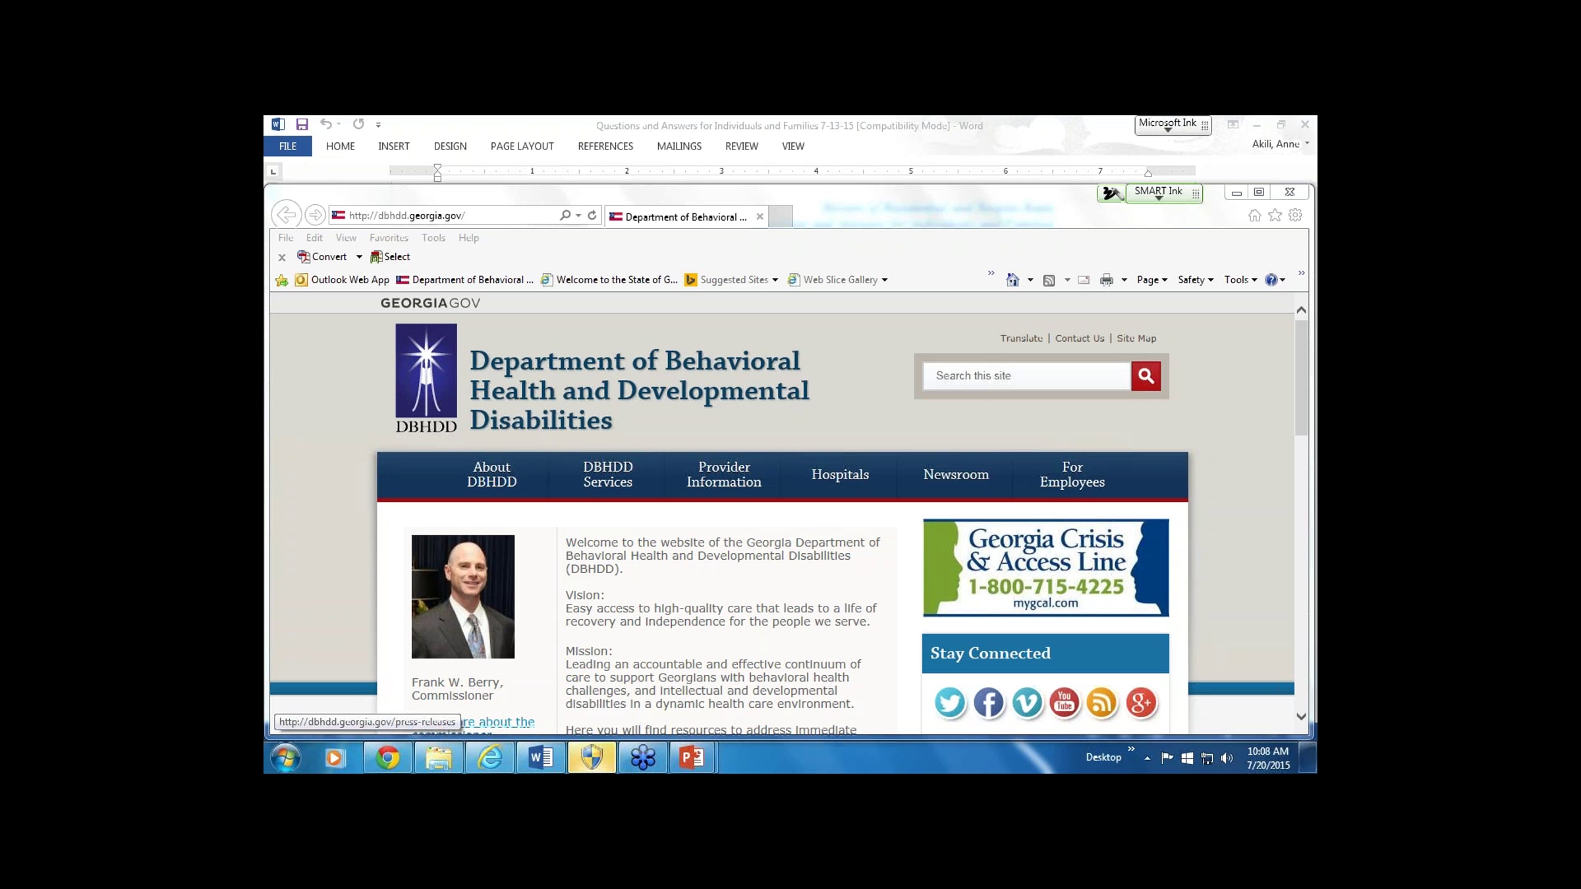Open the Edit menu in Internet Explorer
This screenshot has width=1581, height=889.
pos(314,238)
